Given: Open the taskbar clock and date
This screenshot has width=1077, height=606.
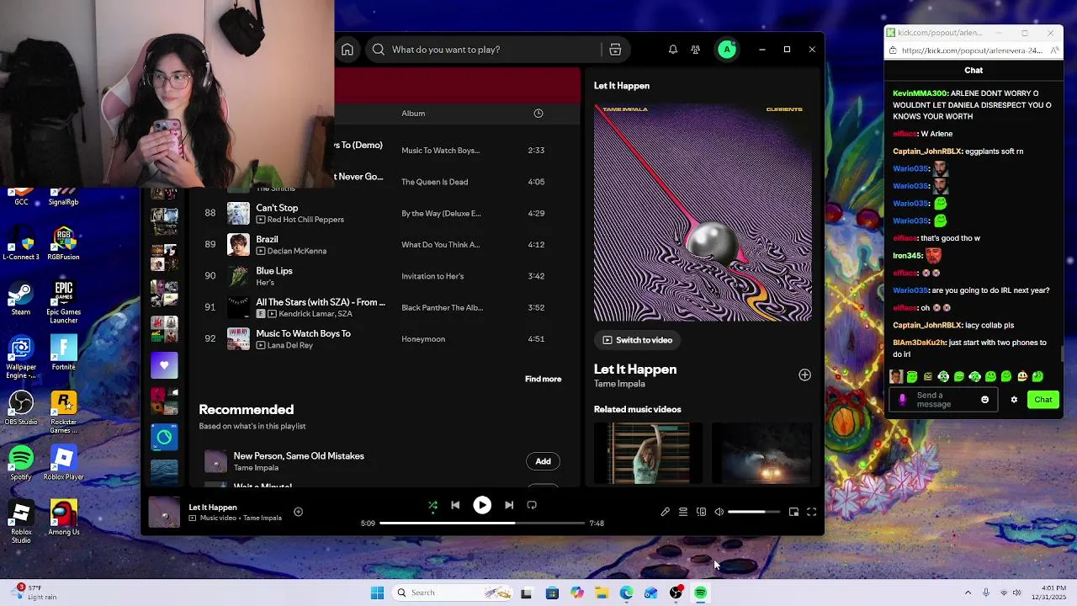Looking at the screenshot, I should click(1048, 593).
